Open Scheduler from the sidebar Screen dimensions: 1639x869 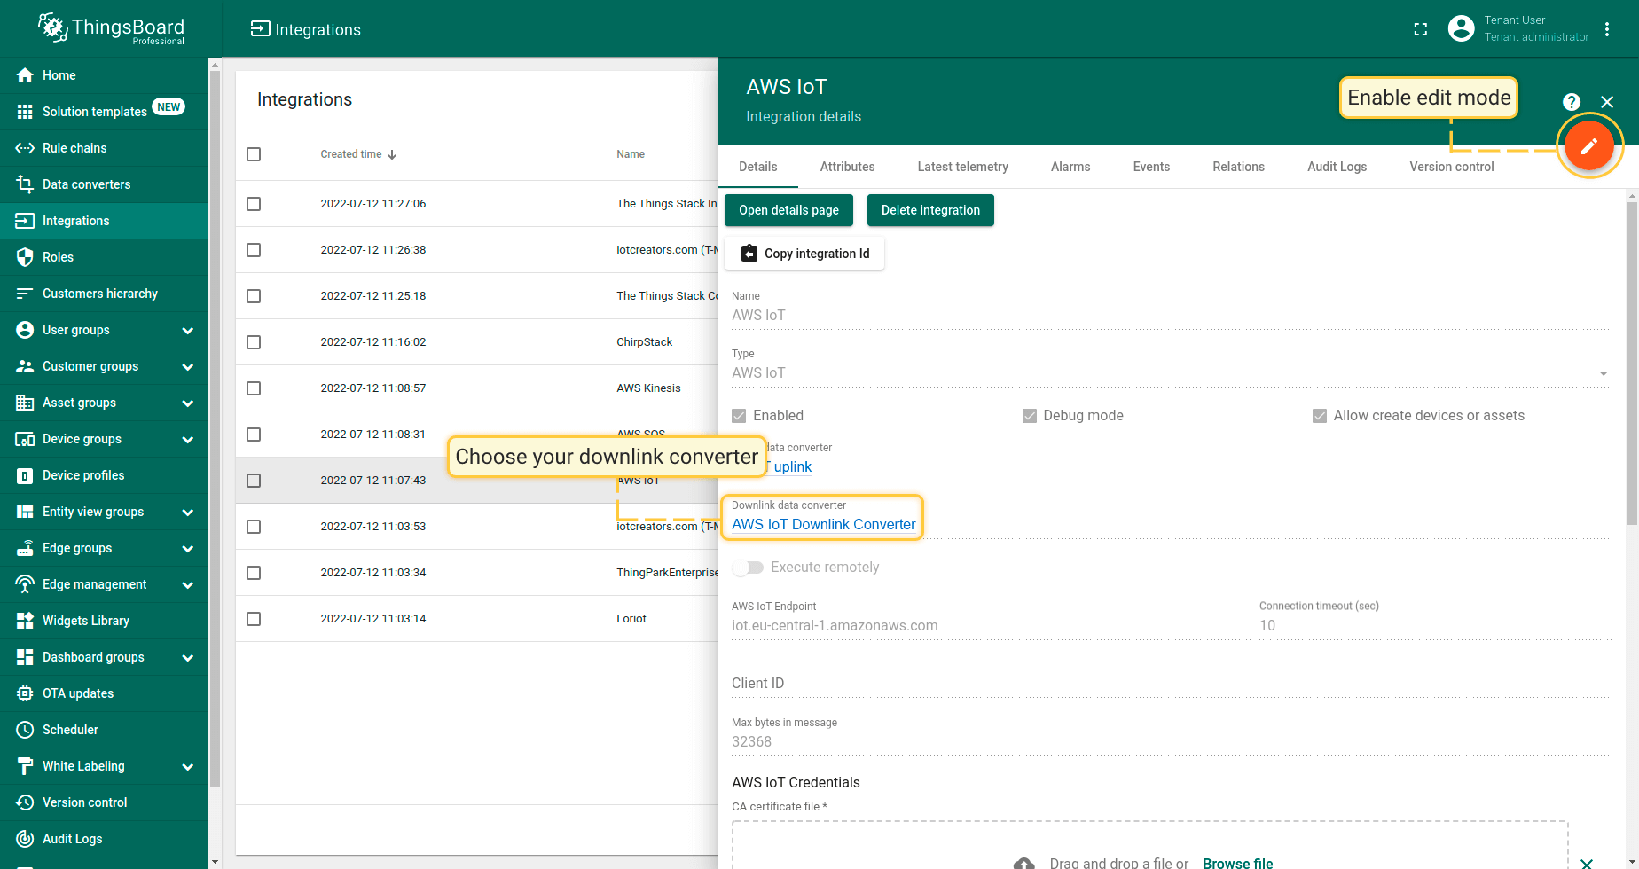tap(70, 730)
